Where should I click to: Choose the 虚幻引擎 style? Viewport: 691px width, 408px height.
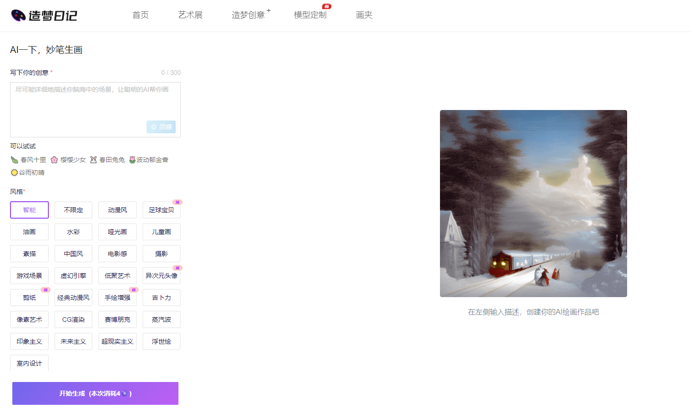pyautogui.click(x=73, y=276)
